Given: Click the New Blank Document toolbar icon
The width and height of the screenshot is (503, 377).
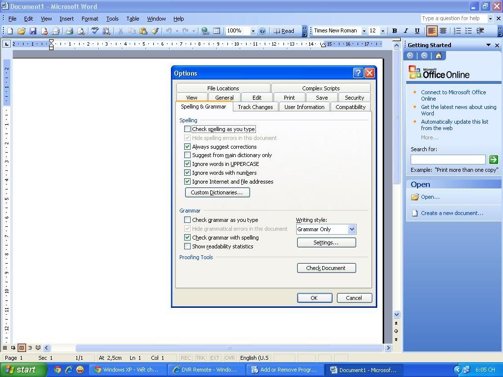Looking at the screenshot, I should coord(10,31).
